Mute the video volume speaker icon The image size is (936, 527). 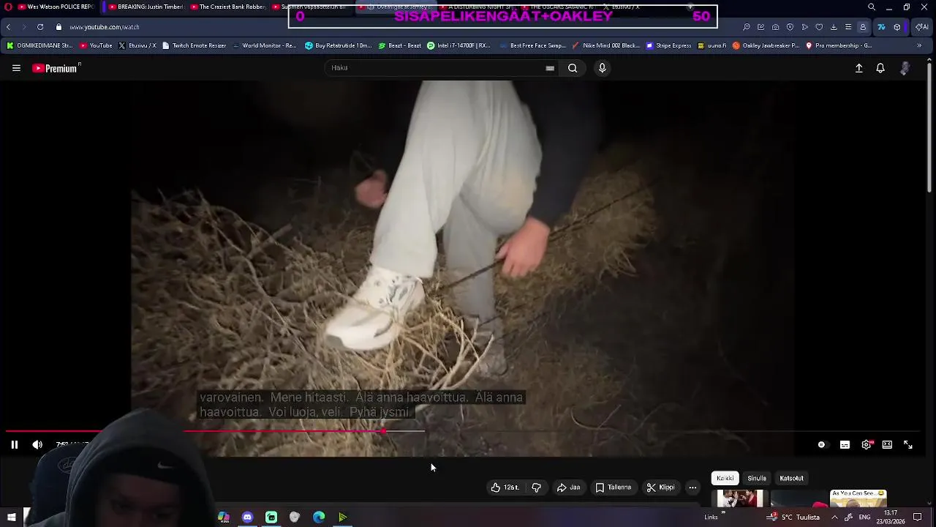click(37, 444)
